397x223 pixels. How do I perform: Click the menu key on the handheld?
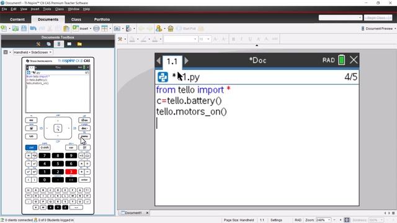(84, 136)
